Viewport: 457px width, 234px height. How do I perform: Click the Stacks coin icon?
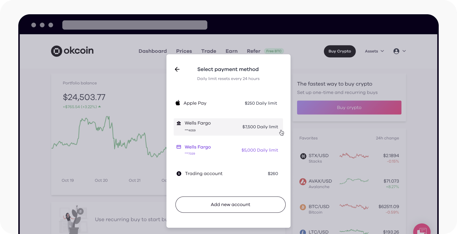tap(302, 156)
